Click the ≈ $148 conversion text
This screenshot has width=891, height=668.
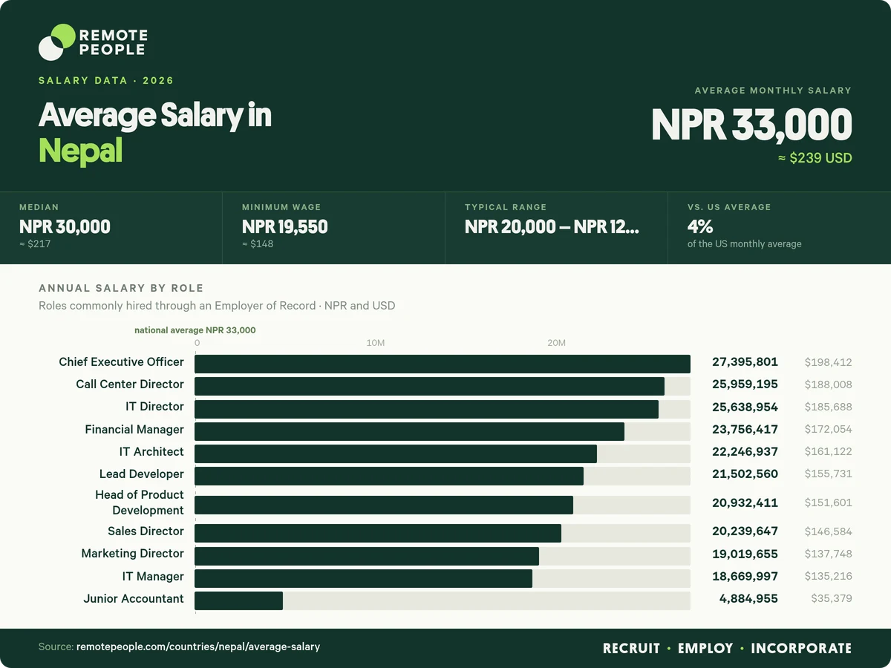(x=258, y=243)
